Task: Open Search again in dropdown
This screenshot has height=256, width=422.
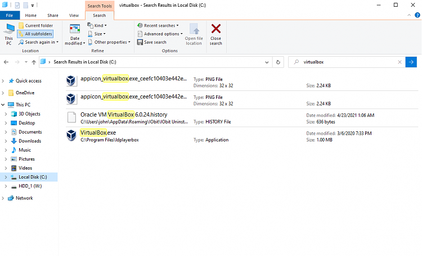Action: (38, 42)
